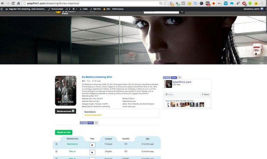Click the '25 vues' view count
Viewport: 267px width, 159px height.
click(x=97, y=81)
